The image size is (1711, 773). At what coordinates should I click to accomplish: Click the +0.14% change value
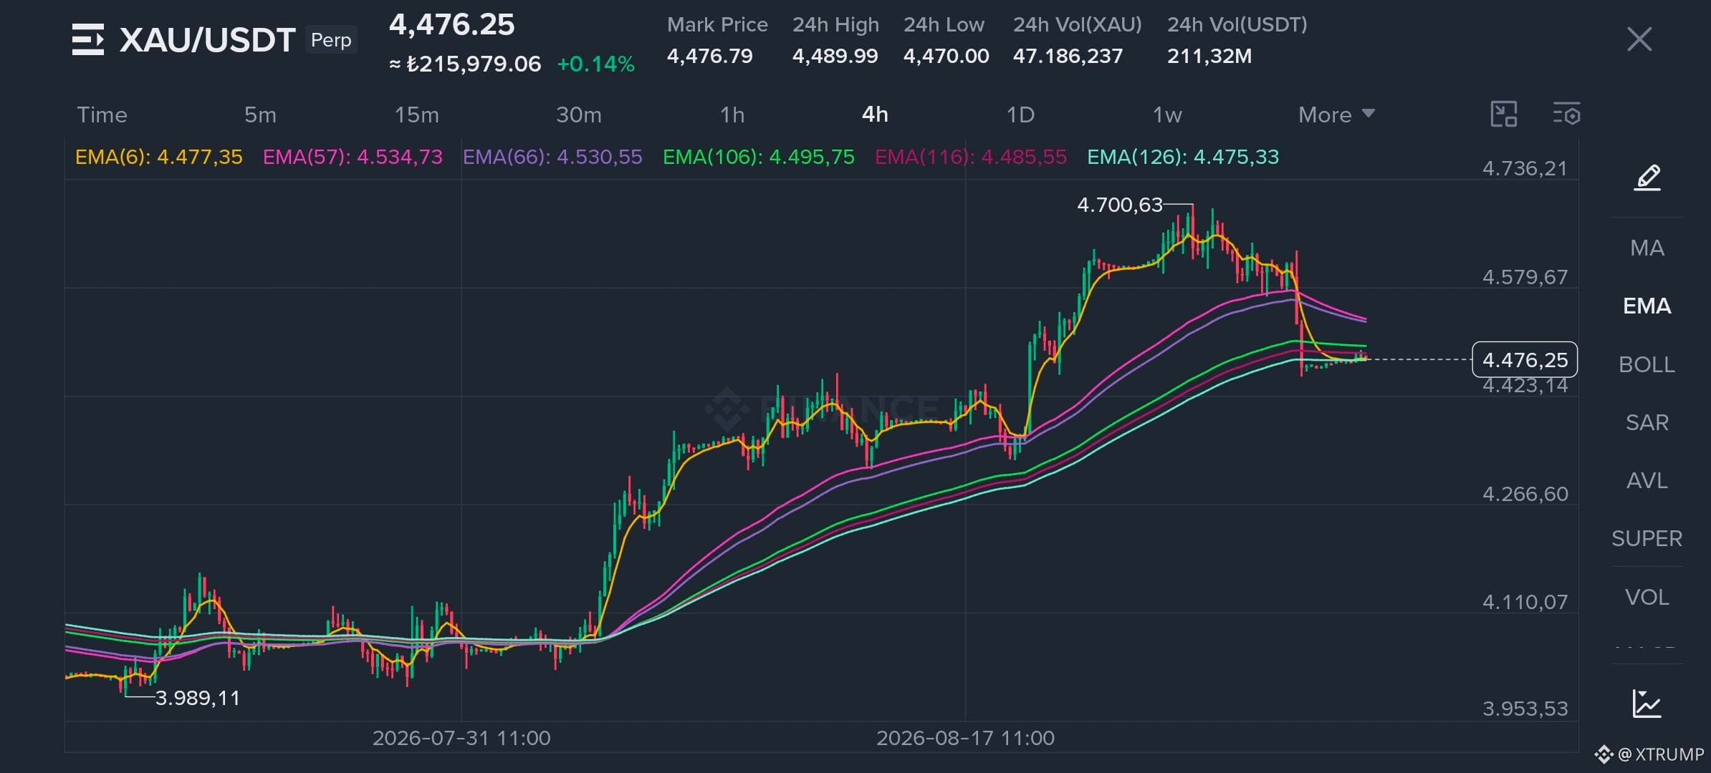(x=595, y=64)
